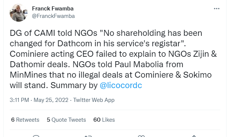
Task: Open the @FranckFwamba handle link
Action: click(53, 16)
